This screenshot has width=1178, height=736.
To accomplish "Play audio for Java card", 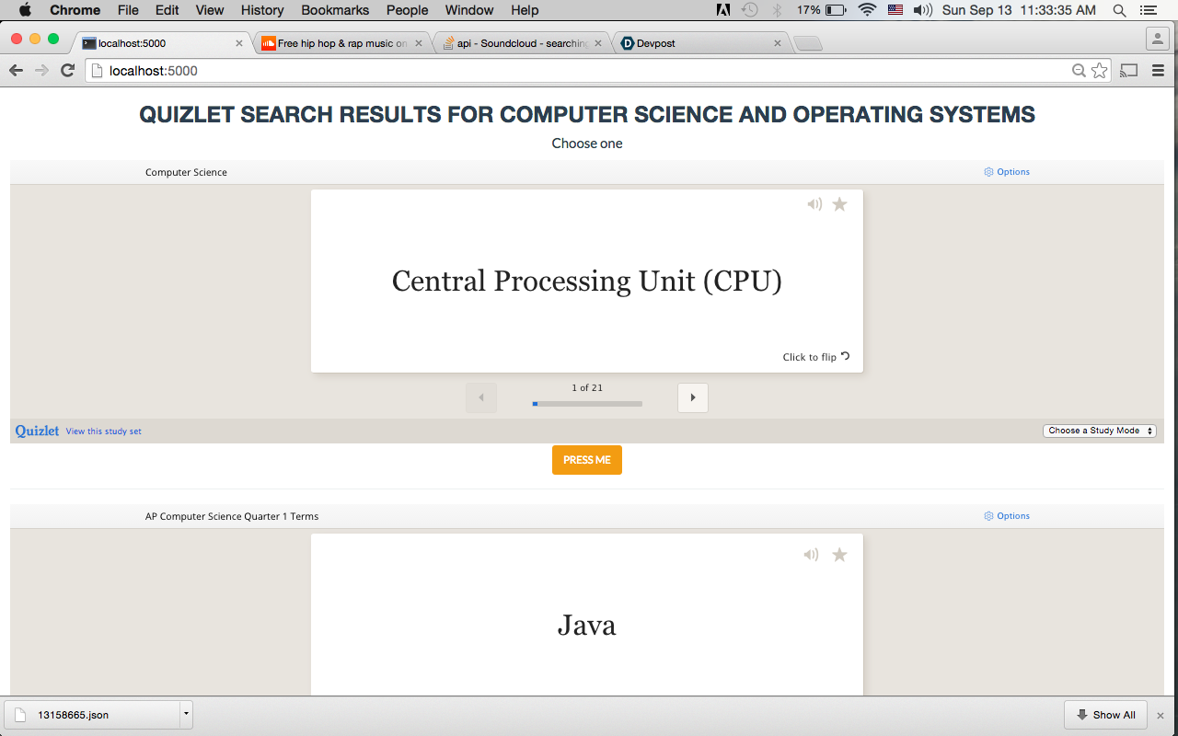I will [x=811, y=555].
